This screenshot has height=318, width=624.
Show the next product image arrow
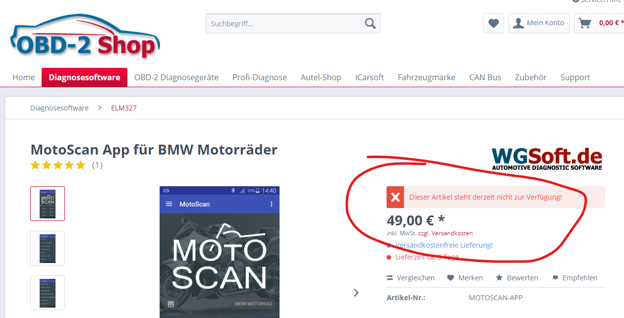356,293
